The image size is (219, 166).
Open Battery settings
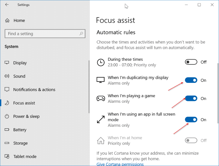point(20,130)
